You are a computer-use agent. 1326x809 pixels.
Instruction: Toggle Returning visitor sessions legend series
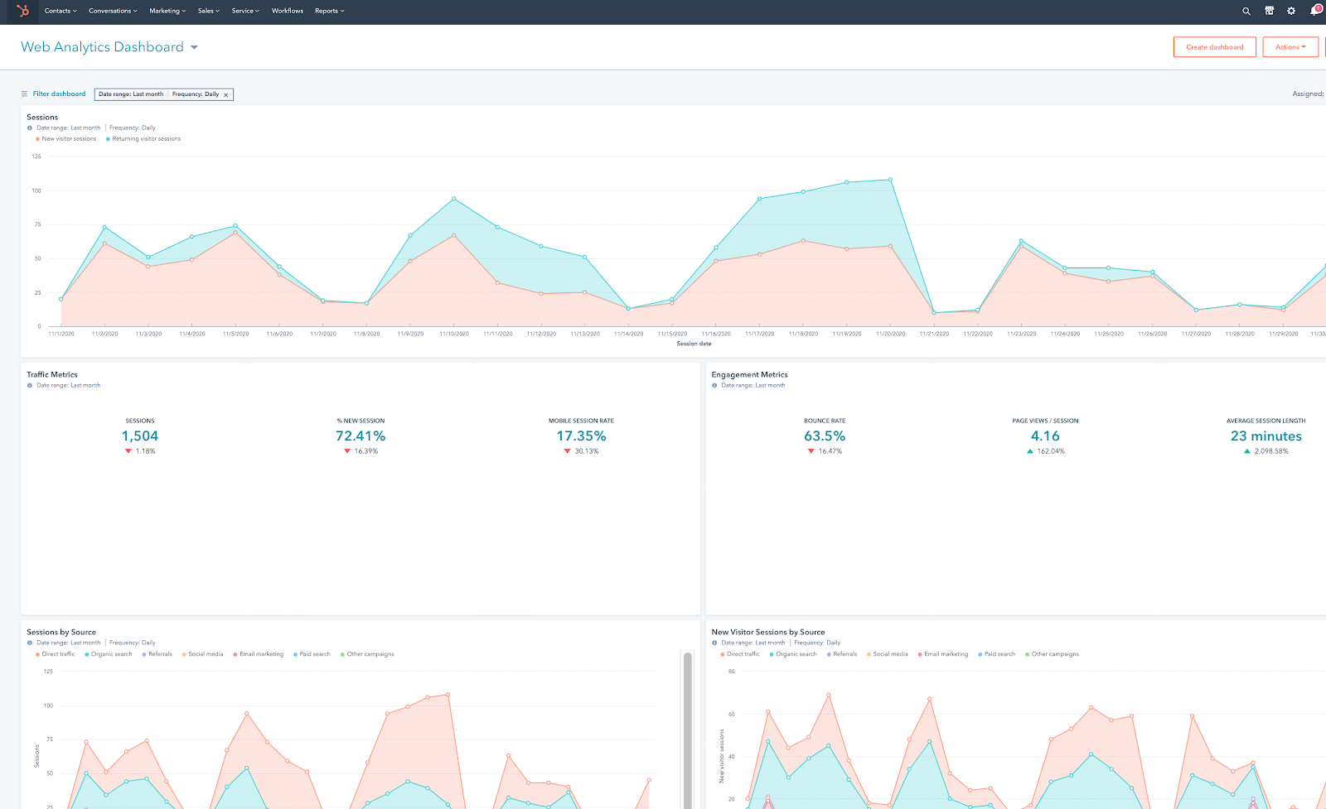click(x=143, y=139)
